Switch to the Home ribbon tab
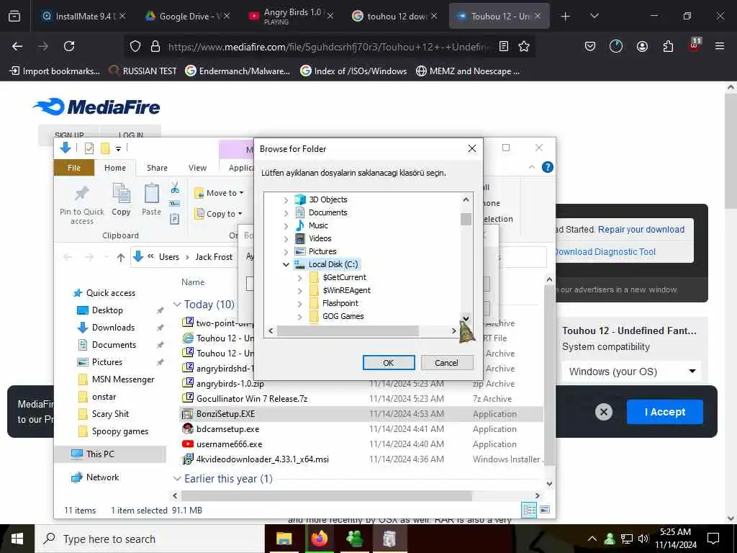 click(115, 168)
